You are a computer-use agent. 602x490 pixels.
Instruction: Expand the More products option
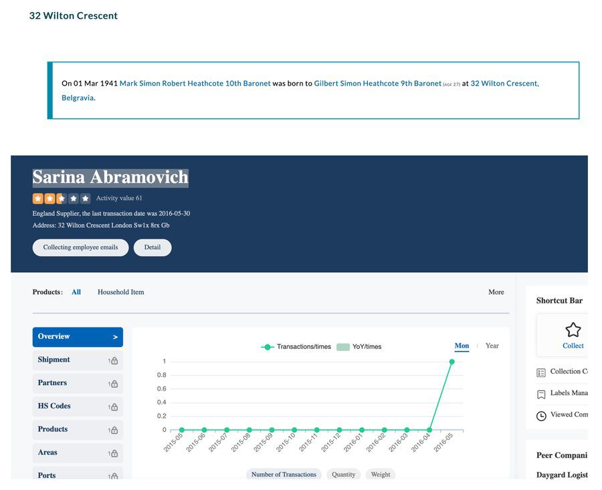[496, 292]
